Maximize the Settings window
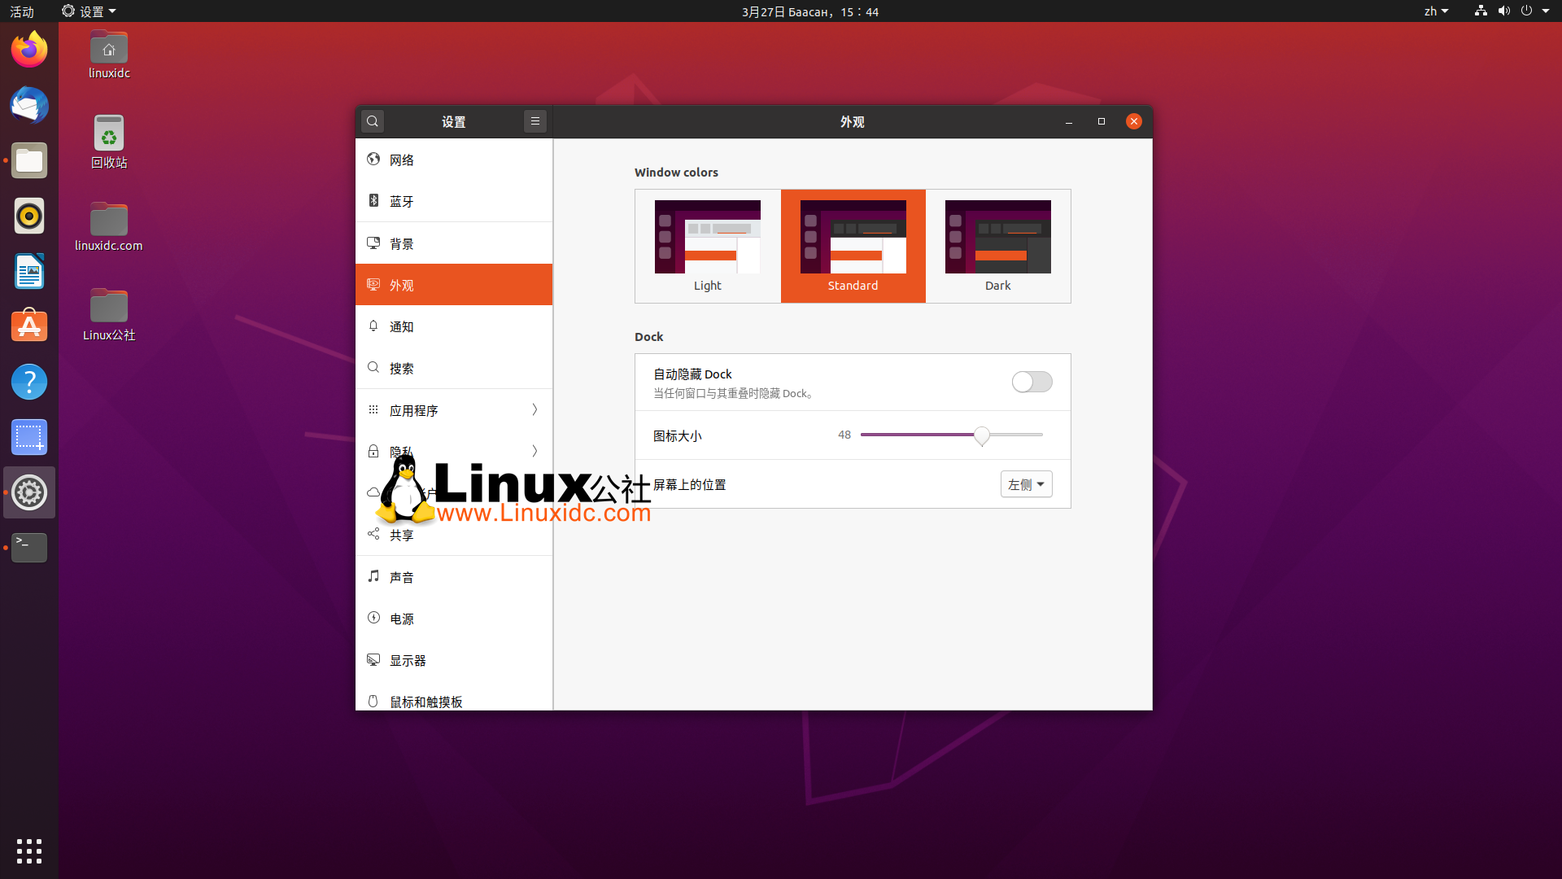Viewport: 1562px width, 879px height. [1102, 121]
